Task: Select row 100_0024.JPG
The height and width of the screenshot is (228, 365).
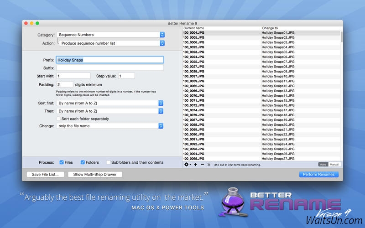Action: coord(261,57)
